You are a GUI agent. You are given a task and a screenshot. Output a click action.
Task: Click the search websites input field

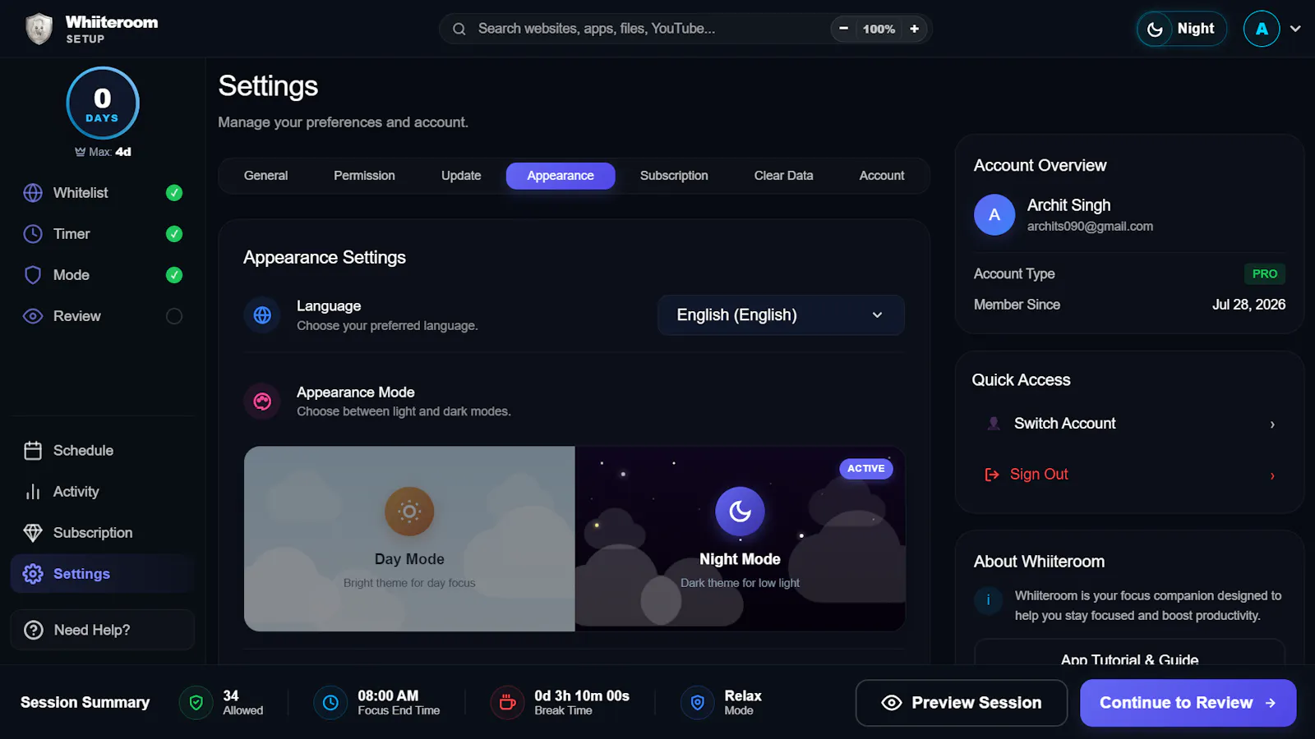649,29
